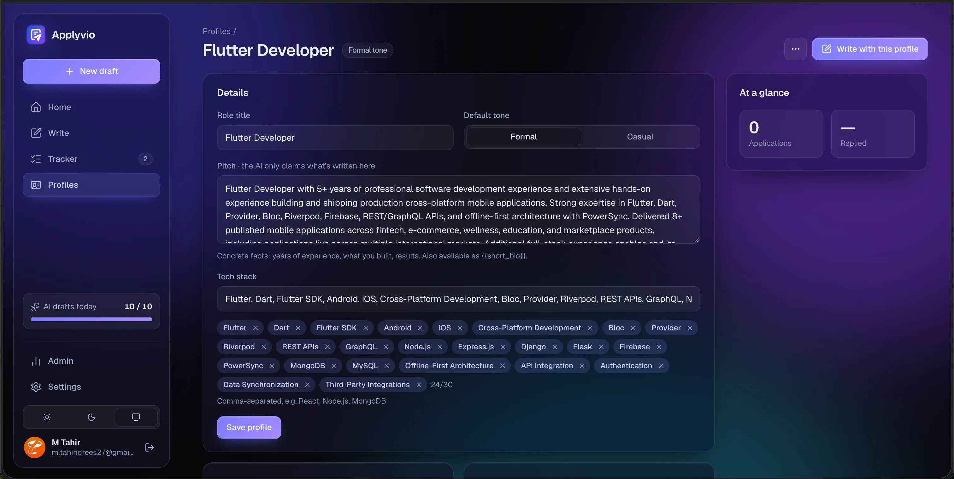This screenshot has height=479, width=954.
Task: Click the Tracker badge showing 2
Action: [x=145, y=159]
